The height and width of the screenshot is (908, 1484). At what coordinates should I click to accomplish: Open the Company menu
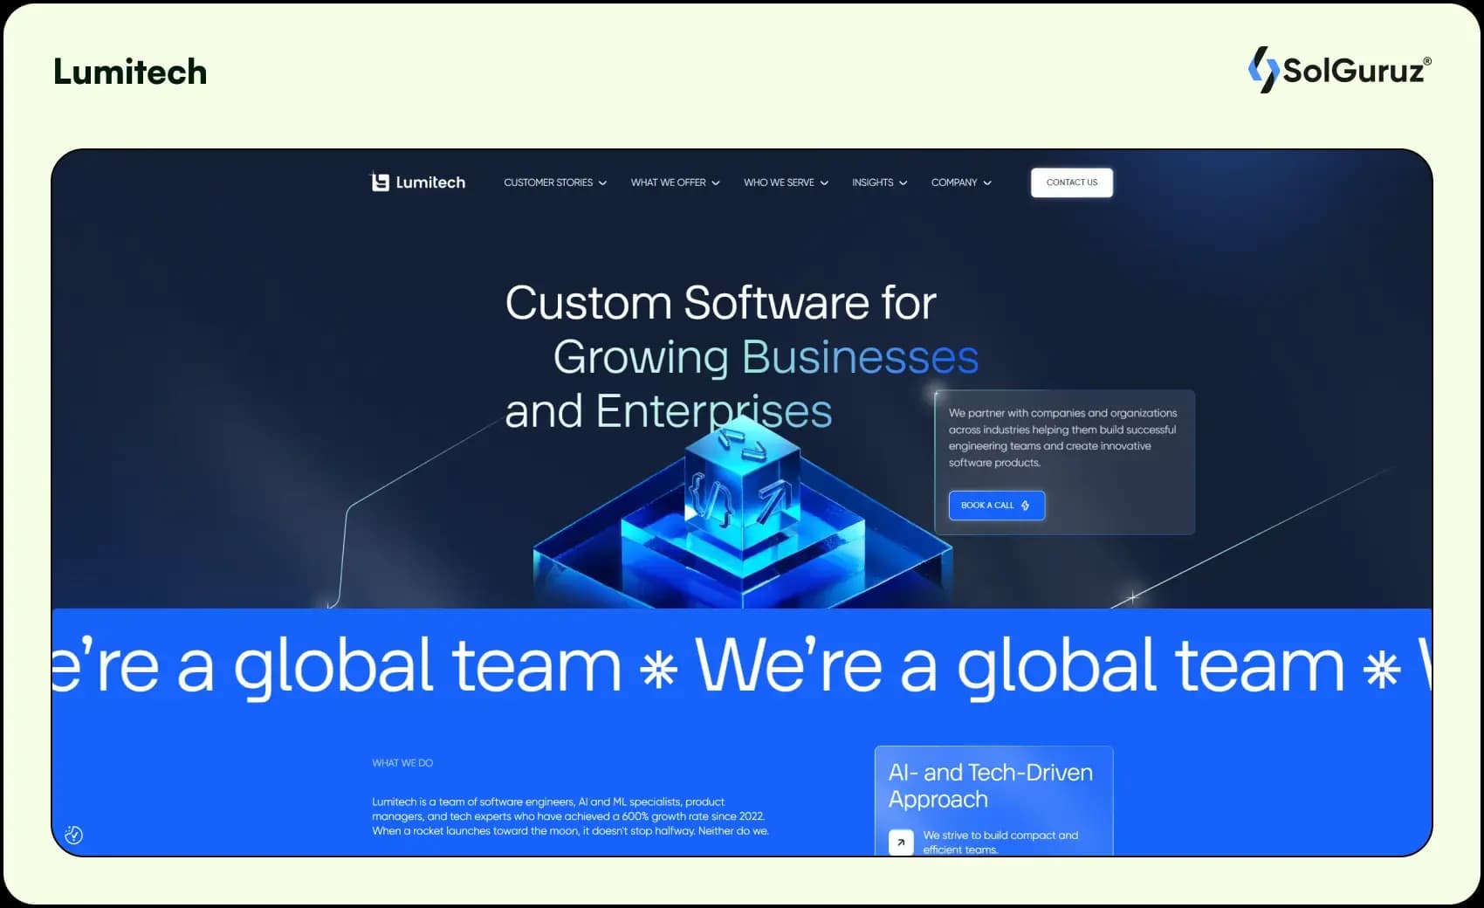(x=961, y=182)
